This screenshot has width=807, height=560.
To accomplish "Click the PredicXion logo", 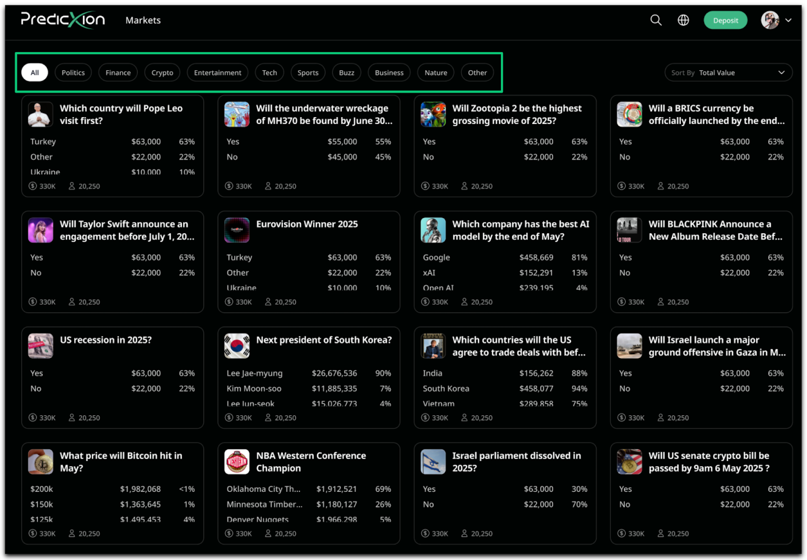I will pos(63,20).
